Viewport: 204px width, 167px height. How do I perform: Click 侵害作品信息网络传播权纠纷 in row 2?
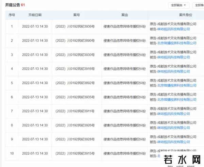124,40
